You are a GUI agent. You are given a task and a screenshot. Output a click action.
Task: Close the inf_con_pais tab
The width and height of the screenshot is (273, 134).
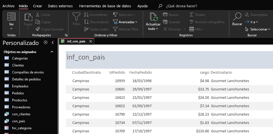point(91,41)
